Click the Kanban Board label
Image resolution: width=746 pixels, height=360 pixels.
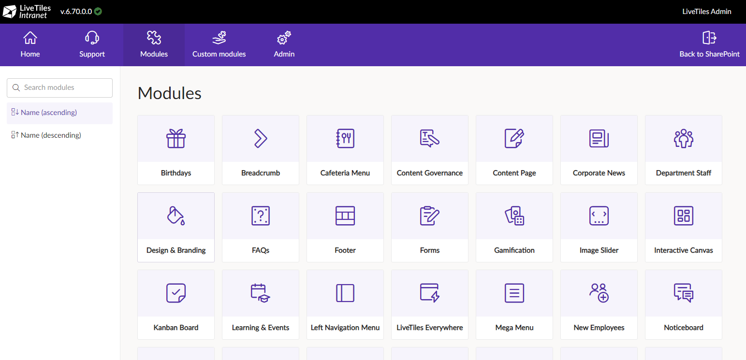tap(176, 328)
